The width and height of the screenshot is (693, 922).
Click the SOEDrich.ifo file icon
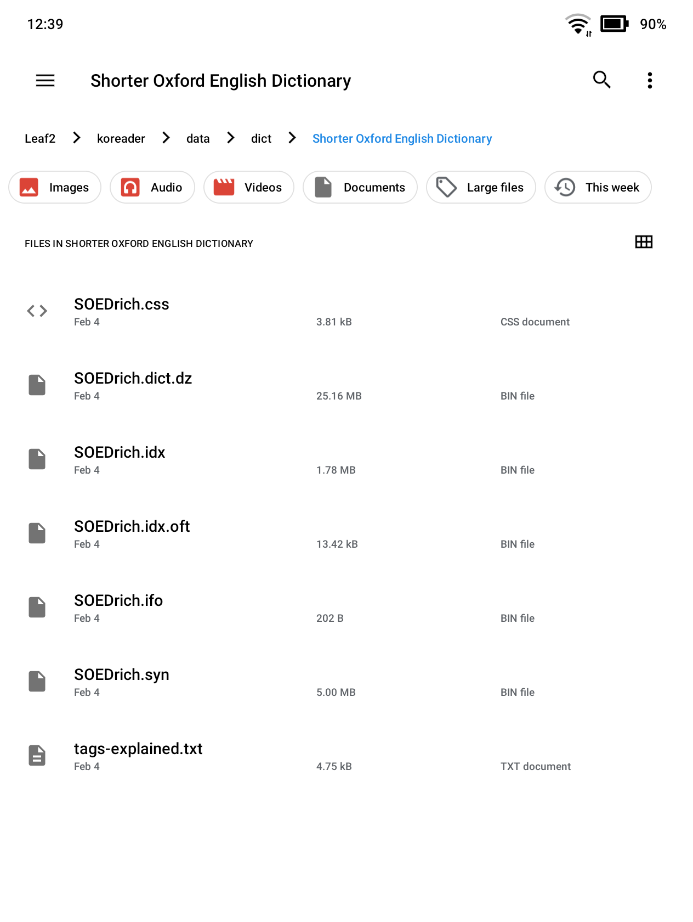[37, 608]
